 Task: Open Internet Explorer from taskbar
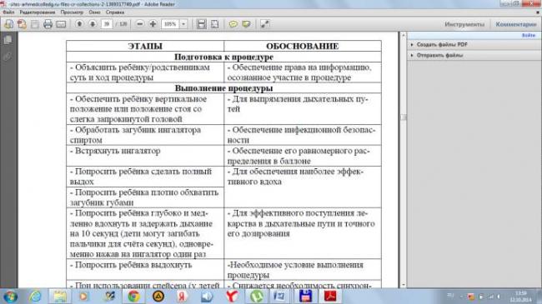[35, 297]
